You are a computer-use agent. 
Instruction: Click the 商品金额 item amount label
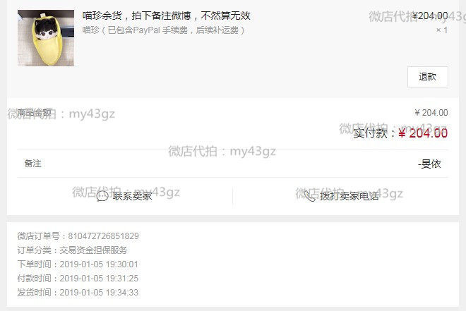click(35, 112)
